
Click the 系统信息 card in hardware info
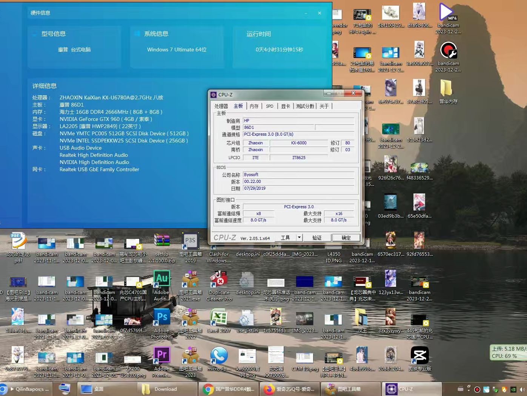(177, 47)
